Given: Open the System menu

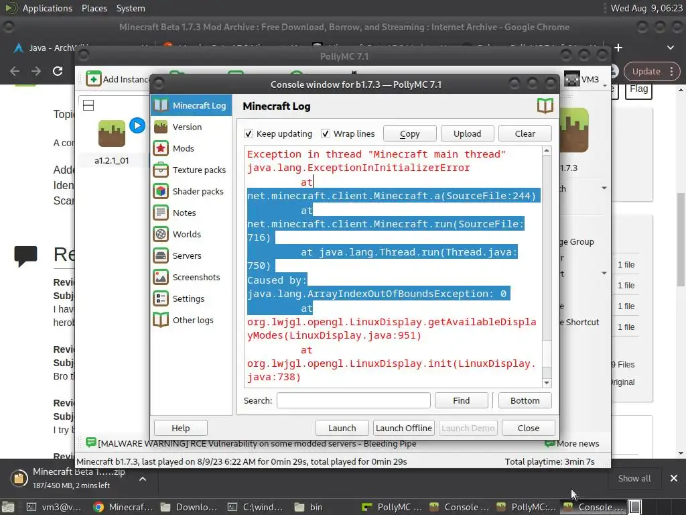Looking at the screenshot, I should [x=131, y=8].
